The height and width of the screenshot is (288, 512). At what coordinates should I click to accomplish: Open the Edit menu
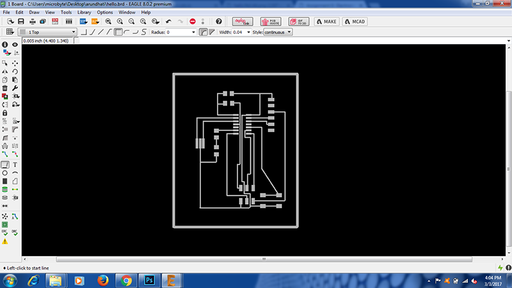pyautogui.click(x=19, y=12)
